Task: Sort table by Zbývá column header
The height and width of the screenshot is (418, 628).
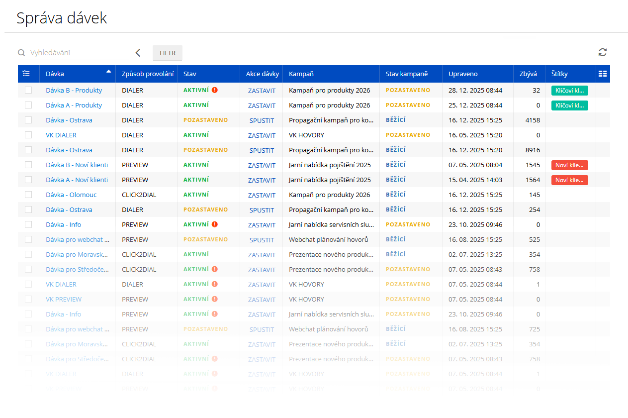Action: (528, 74)
